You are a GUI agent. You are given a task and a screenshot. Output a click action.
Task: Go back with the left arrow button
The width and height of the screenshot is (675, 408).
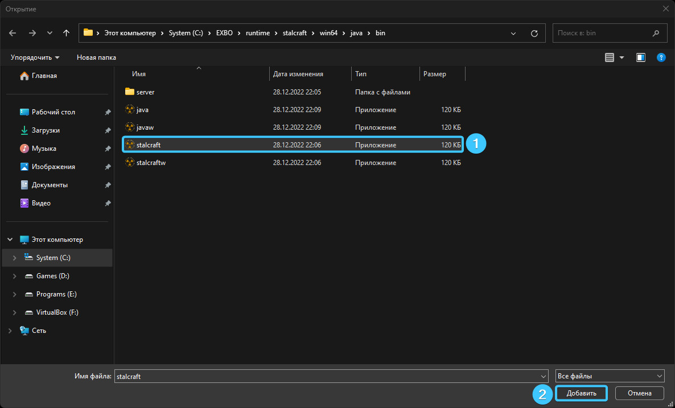13,33
